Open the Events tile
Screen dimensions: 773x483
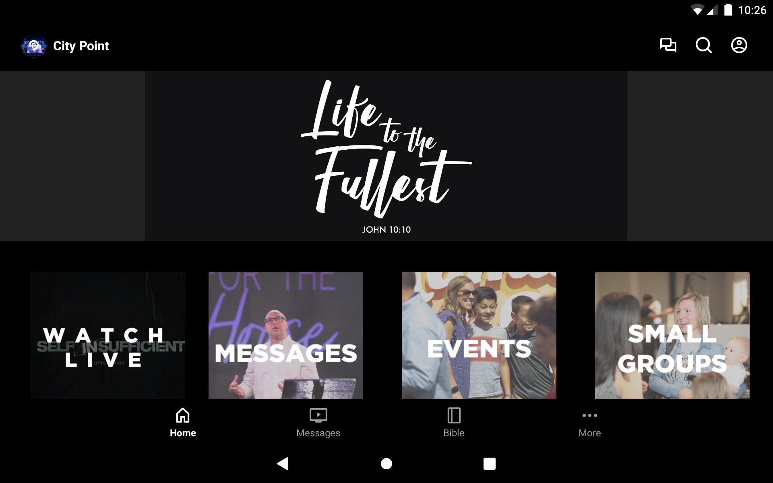pos(479,335)
